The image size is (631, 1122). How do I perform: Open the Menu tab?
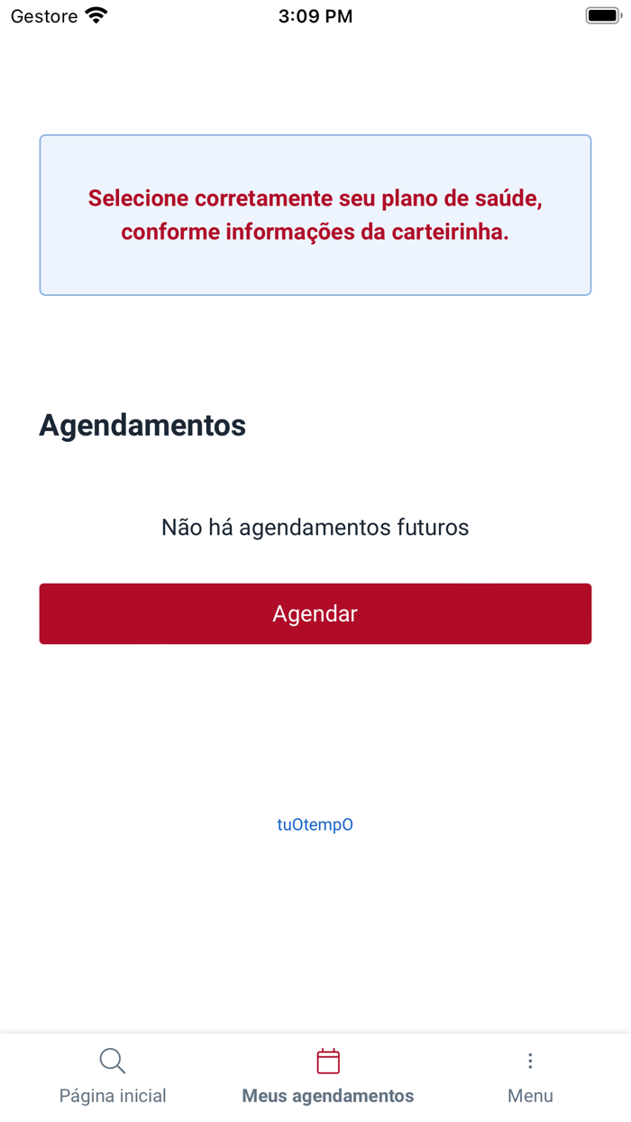point(530,1075)
